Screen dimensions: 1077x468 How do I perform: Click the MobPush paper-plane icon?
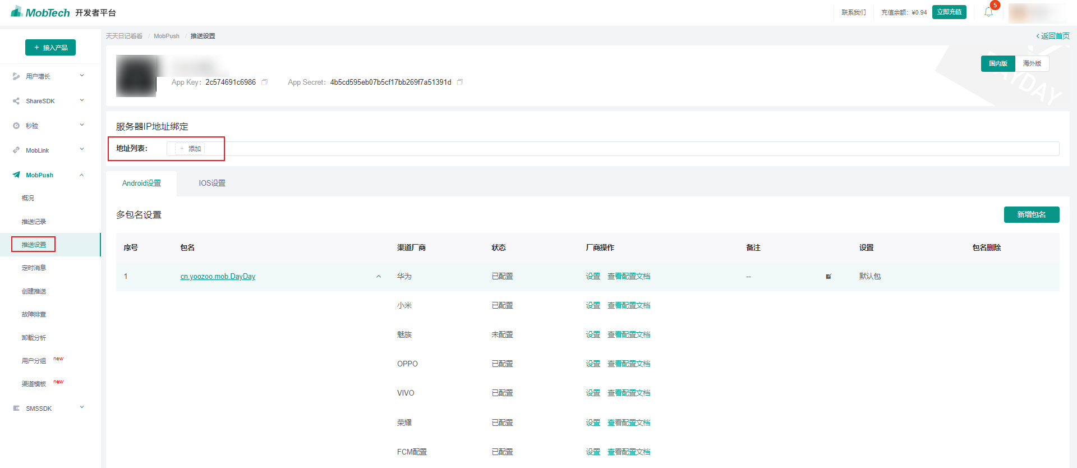pos(16,175)
